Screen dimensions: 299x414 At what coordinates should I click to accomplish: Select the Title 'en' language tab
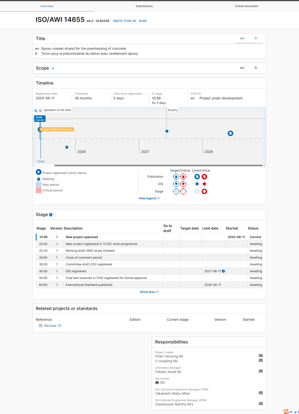coord(242,39)
